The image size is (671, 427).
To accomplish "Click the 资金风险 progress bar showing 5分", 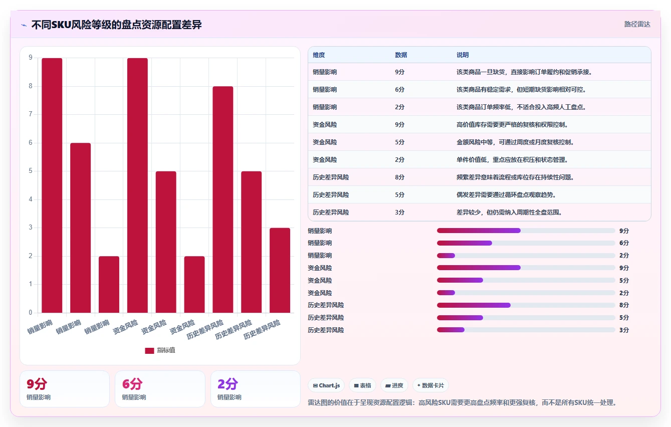I will coord(526,280).
